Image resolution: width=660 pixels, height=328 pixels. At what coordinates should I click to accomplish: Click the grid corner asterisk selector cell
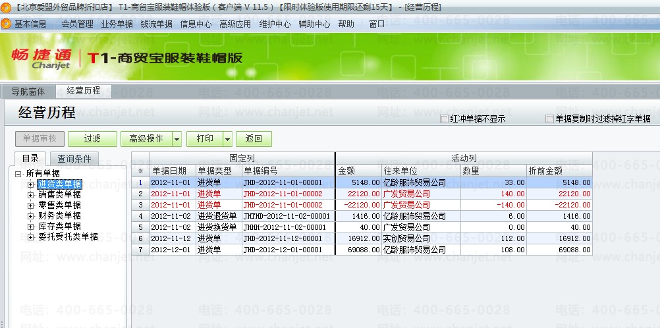click(140, 171)
